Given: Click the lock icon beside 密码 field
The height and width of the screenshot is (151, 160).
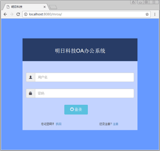Looking at the screenshot, I should tap(31, 93).
